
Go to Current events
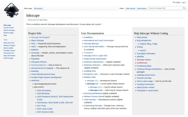9,28
